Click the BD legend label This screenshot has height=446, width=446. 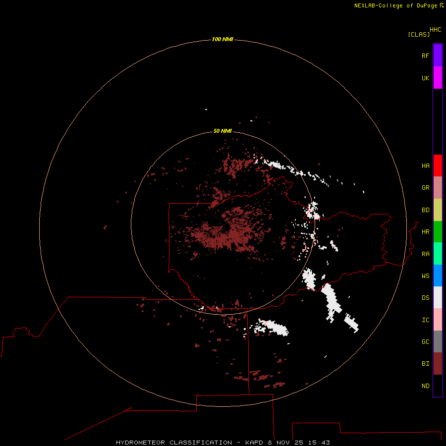[425, 210]
